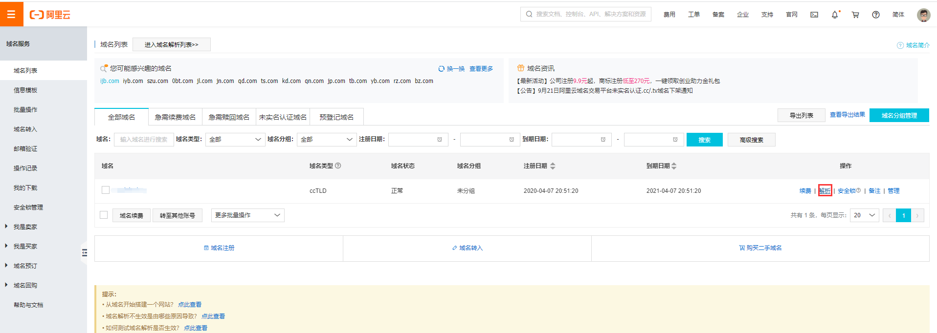Click the 域名分组管理 button

(x=899, y=115)
